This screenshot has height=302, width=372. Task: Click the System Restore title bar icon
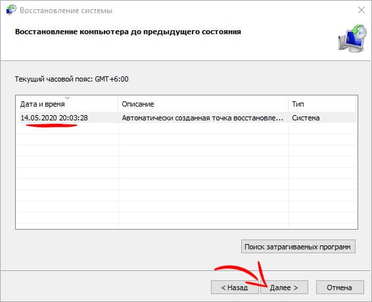pyautogui.click(x=11, y=10)
